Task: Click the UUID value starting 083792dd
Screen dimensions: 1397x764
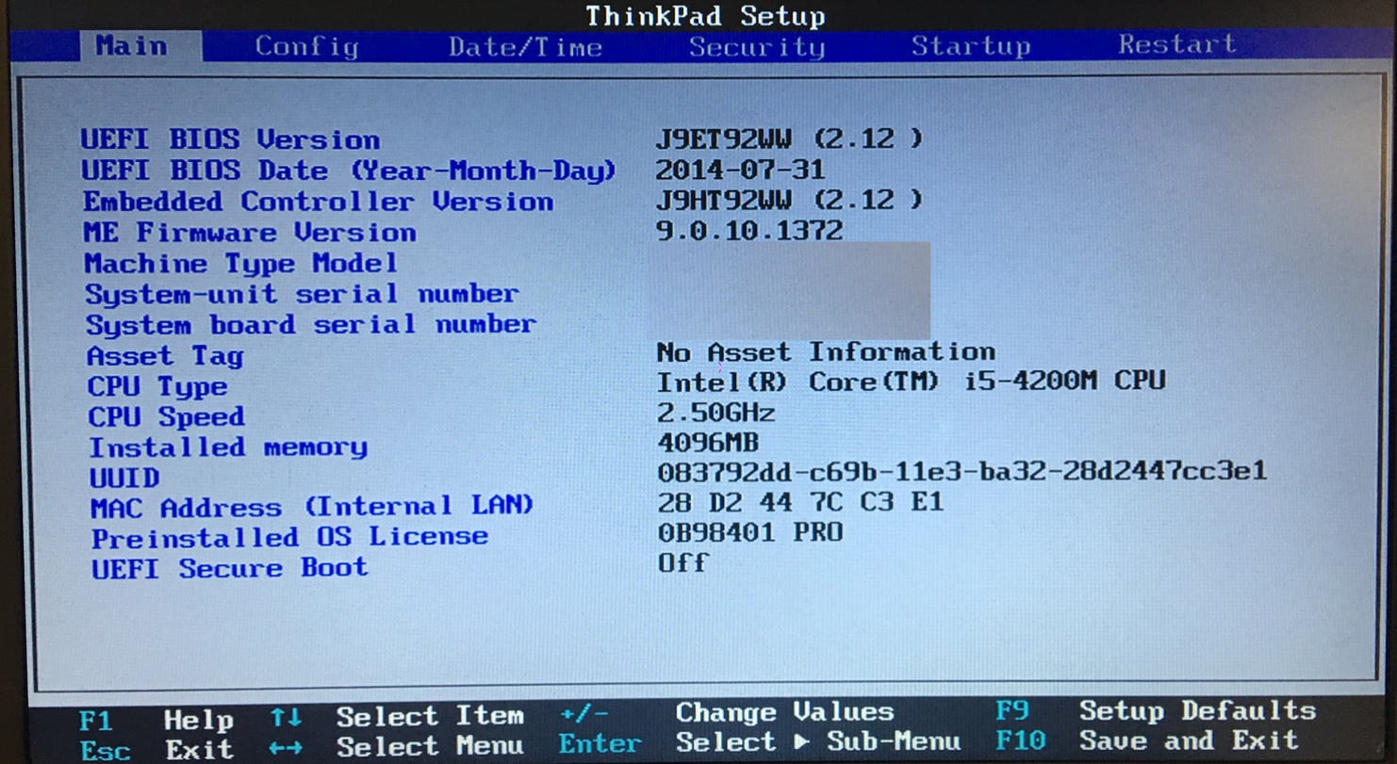Action: coord(962,471)
